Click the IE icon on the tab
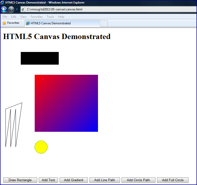The width and height of the screenshot is (197, 185). tap(28, 23)
